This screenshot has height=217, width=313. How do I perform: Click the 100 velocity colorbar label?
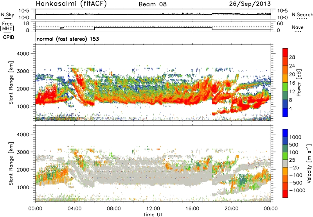294,152
